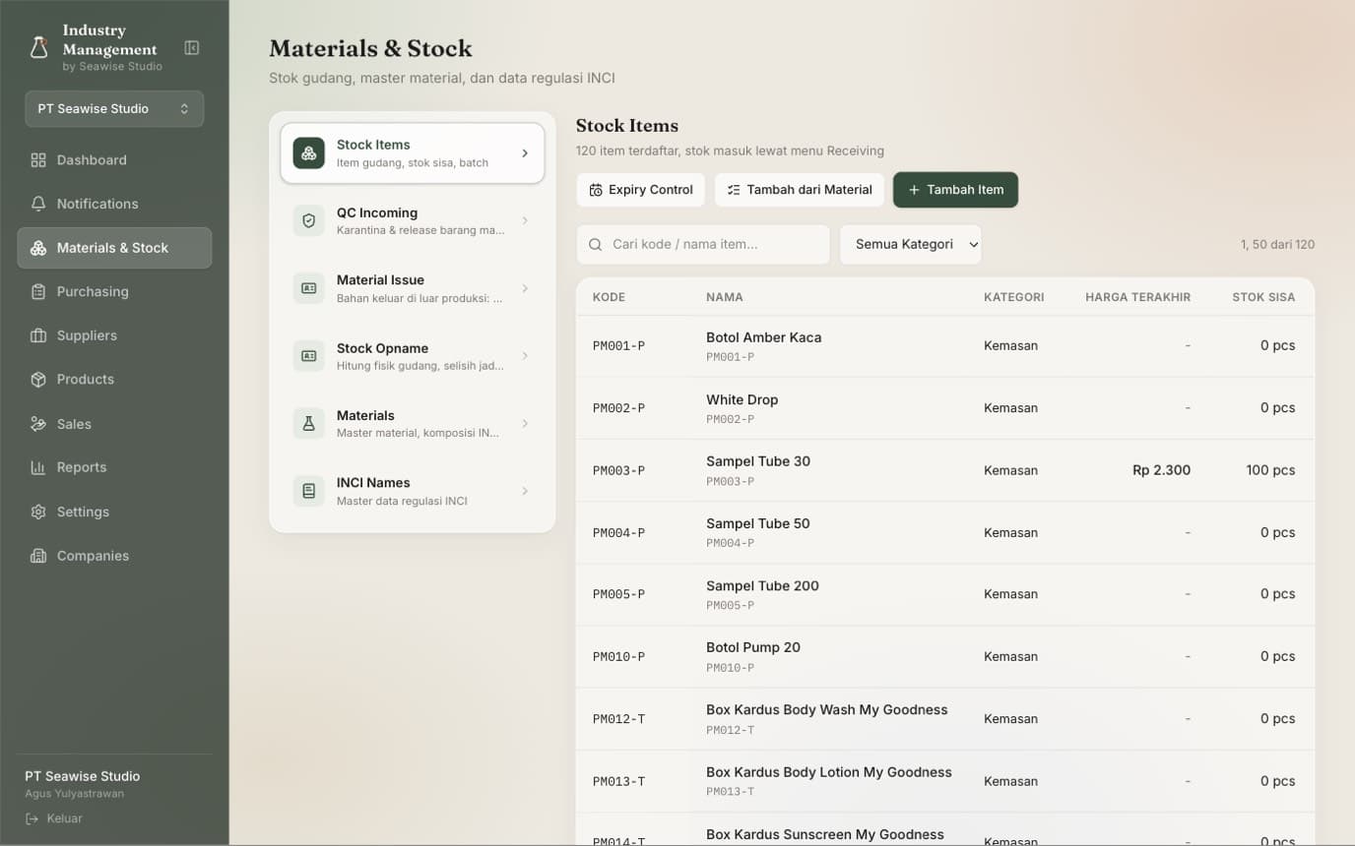The width and height of the screenshot is (1355, 846).
Task: Click the plus icon on Tambah Item
Action: [x=914, y=190]
